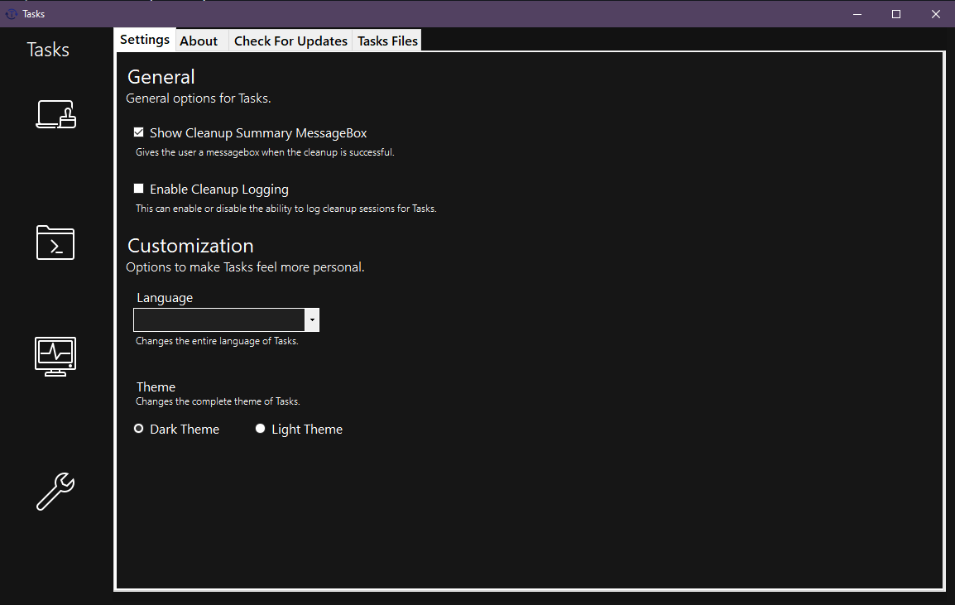The height and width of the screenshot is (605, 955).
Task: Click the General section heading
Action: [x=161, y=77]
